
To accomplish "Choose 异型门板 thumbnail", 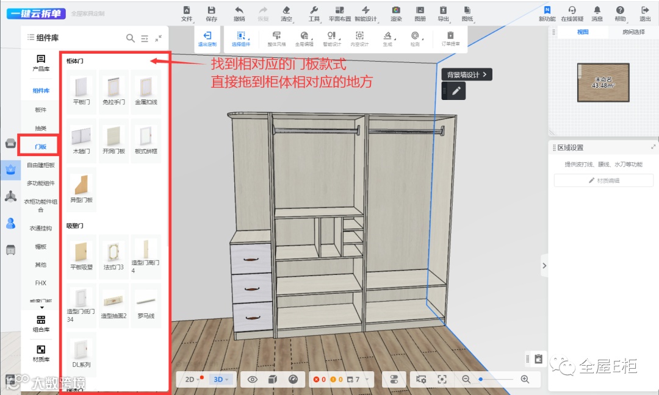I will click(82, 190).
